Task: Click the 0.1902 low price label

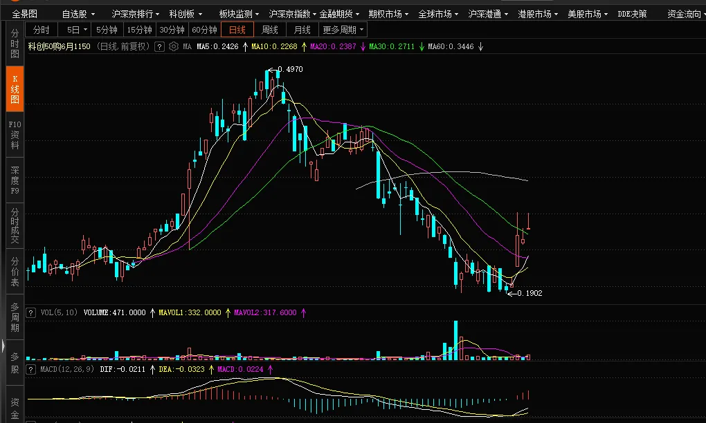Action: [x=529, y=293]
